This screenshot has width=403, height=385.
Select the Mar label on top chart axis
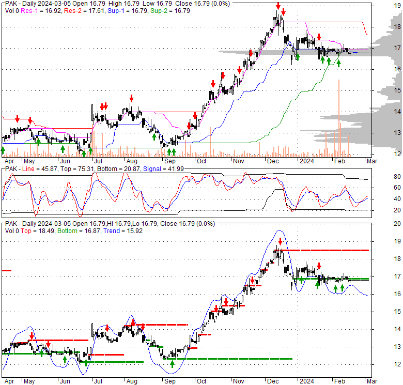tap(372, 161)
